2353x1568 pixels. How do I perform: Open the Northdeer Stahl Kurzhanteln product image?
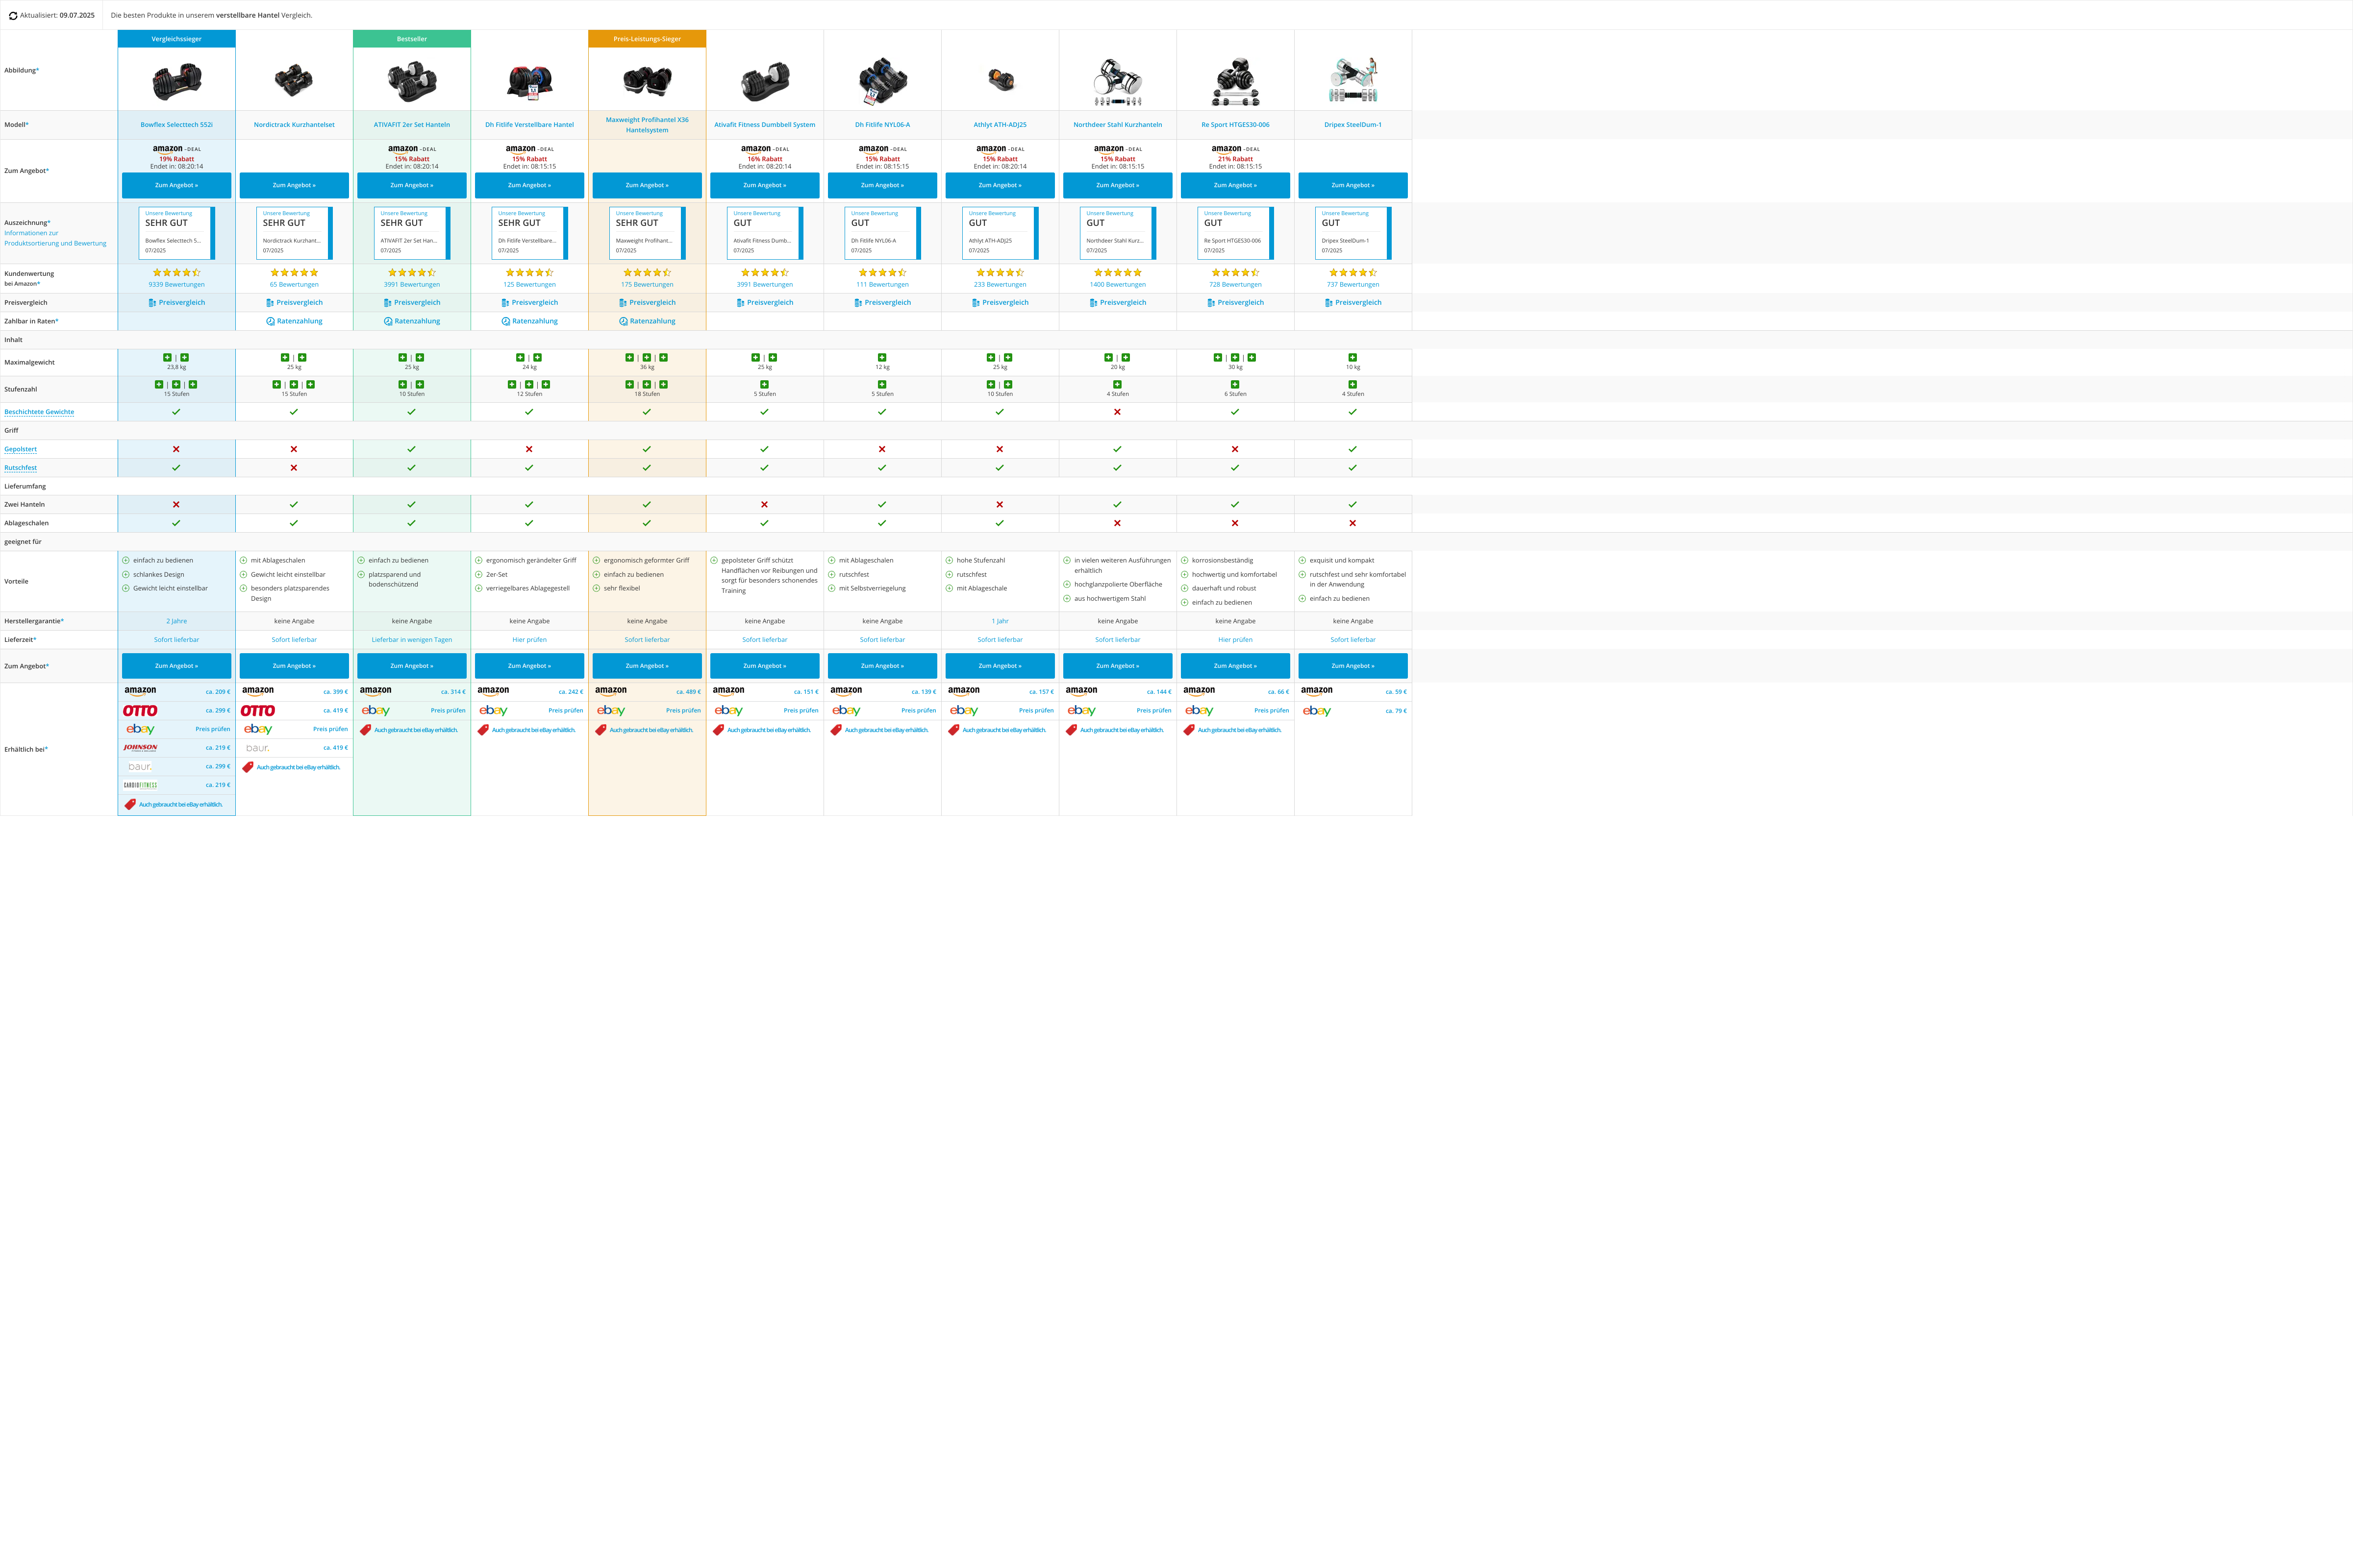(1118, 81)
